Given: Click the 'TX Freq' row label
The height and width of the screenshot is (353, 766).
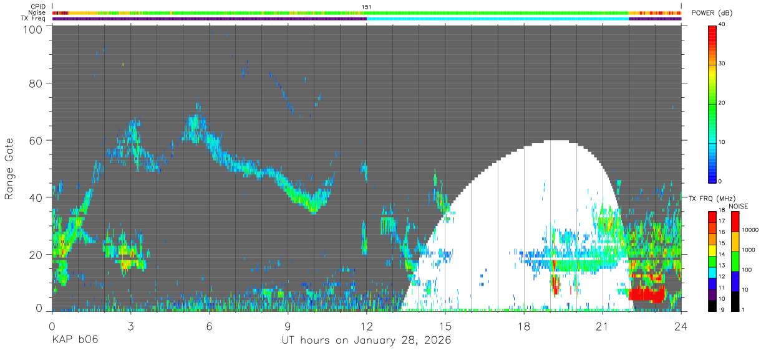Looking at the screenshot, I should pos(34,18).
